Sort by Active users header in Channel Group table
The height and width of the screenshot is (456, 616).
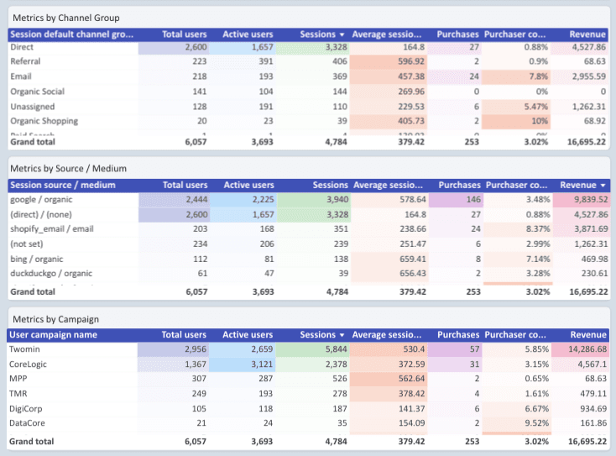248,34
